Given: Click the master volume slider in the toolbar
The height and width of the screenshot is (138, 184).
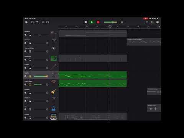Looking at the screenshot, I should (x=110, y=22).
